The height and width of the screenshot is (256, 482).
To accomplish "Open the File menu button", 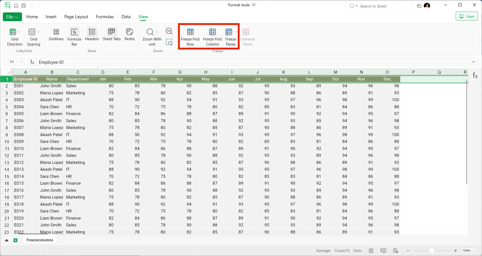I will 12,17.
